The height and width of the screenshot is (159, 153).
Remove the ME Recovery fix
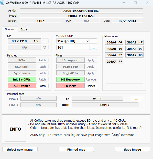point(91,79)
